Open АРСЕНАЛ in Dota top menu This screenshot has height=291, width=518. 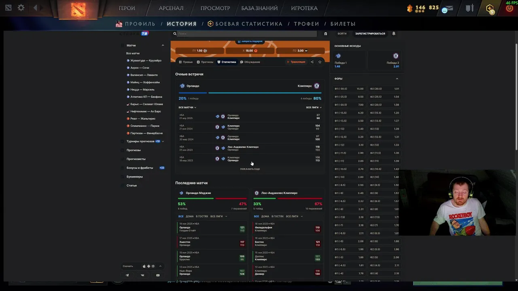click(x=171, y=8)
